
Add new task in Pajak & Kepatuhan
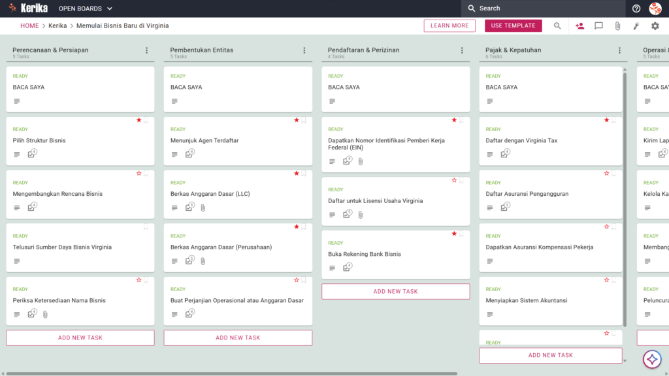[x=551, y=355]
